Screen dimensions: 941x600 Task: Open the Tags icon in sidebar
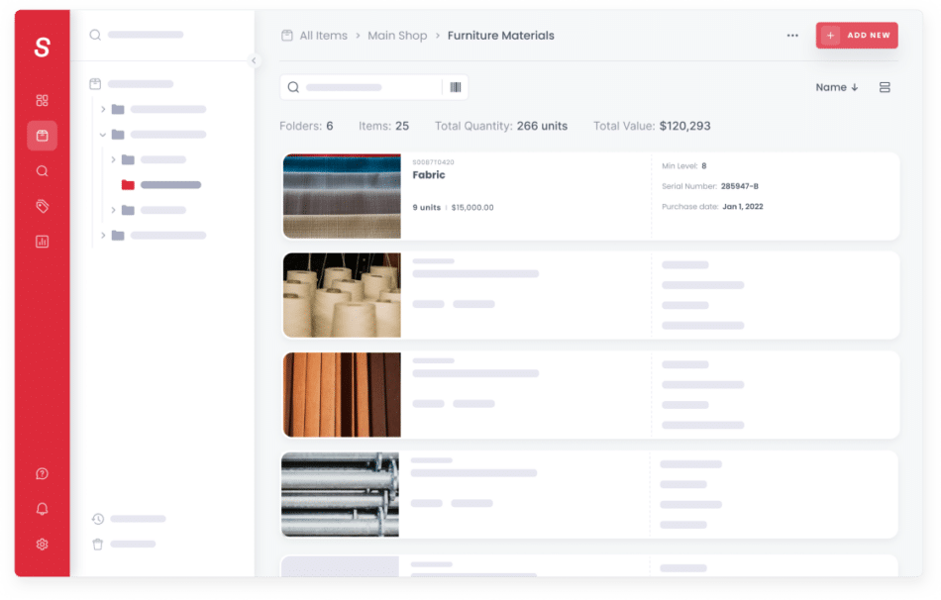pos(42,206)
